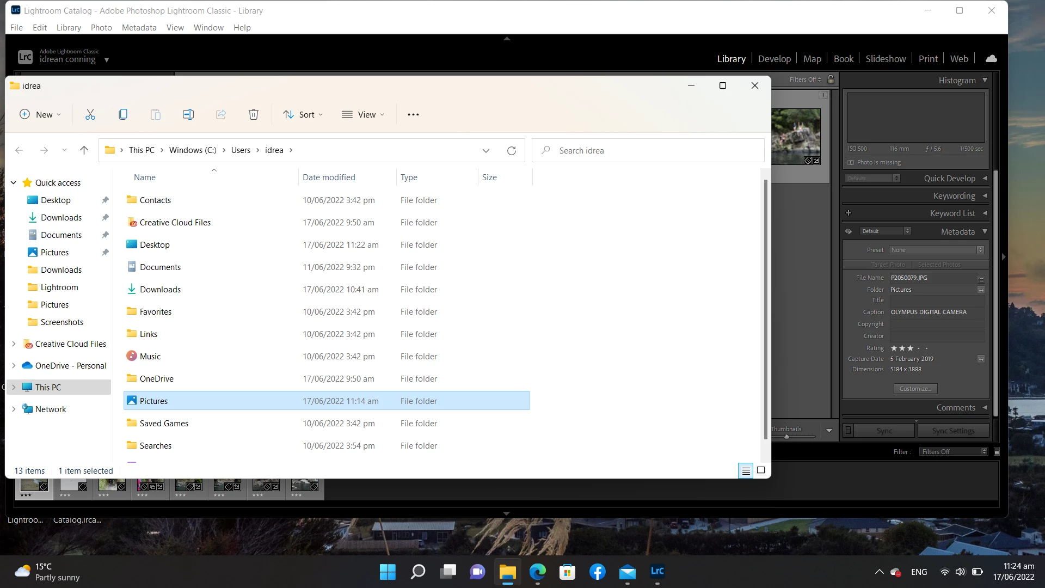This screenshot has width=1045, height=588.
Task: Open Lightroom Classic from the taskbar
Action: click(657, 572)
